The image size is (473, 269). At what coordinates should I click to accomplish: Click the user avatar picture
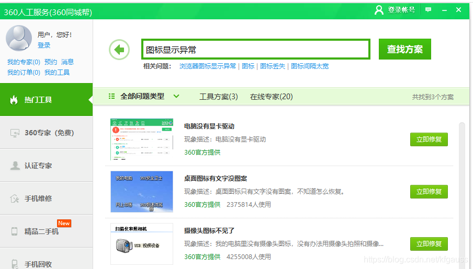19,38
